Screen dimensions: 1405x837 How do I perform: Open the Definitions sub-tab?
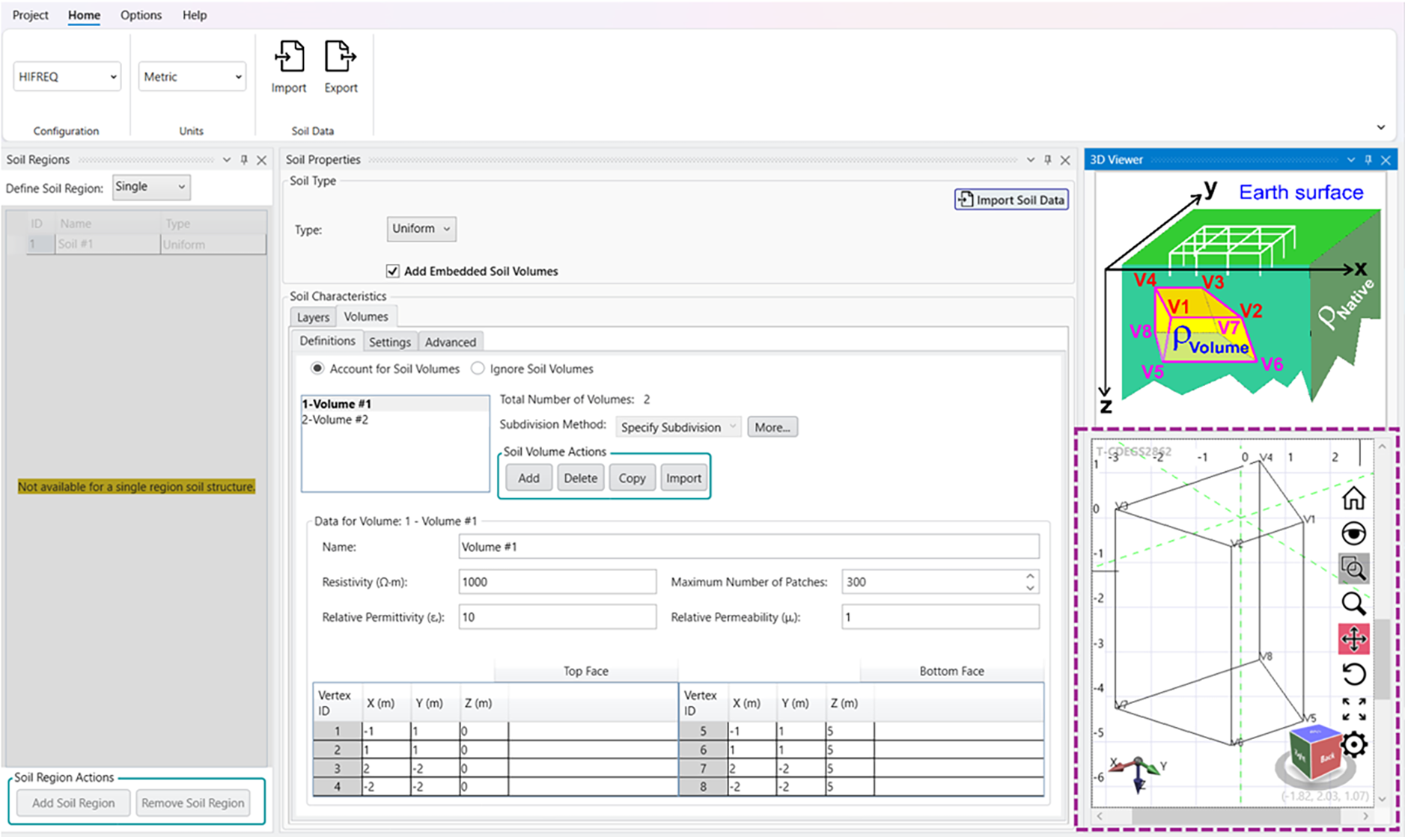[327, 340]
